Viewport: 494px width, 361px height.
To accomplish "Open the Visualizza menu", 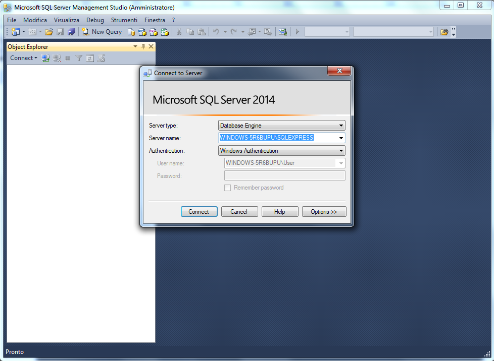I will 67,20.
